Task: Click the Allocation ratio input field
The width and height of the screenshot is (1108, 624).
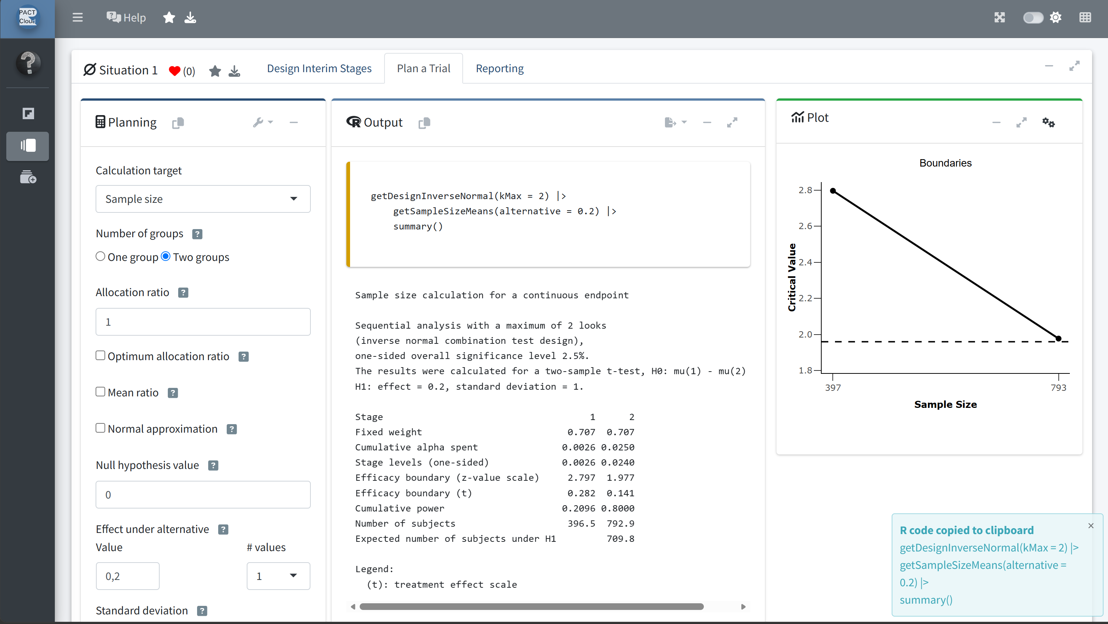Action: click(x=203, y=322)
